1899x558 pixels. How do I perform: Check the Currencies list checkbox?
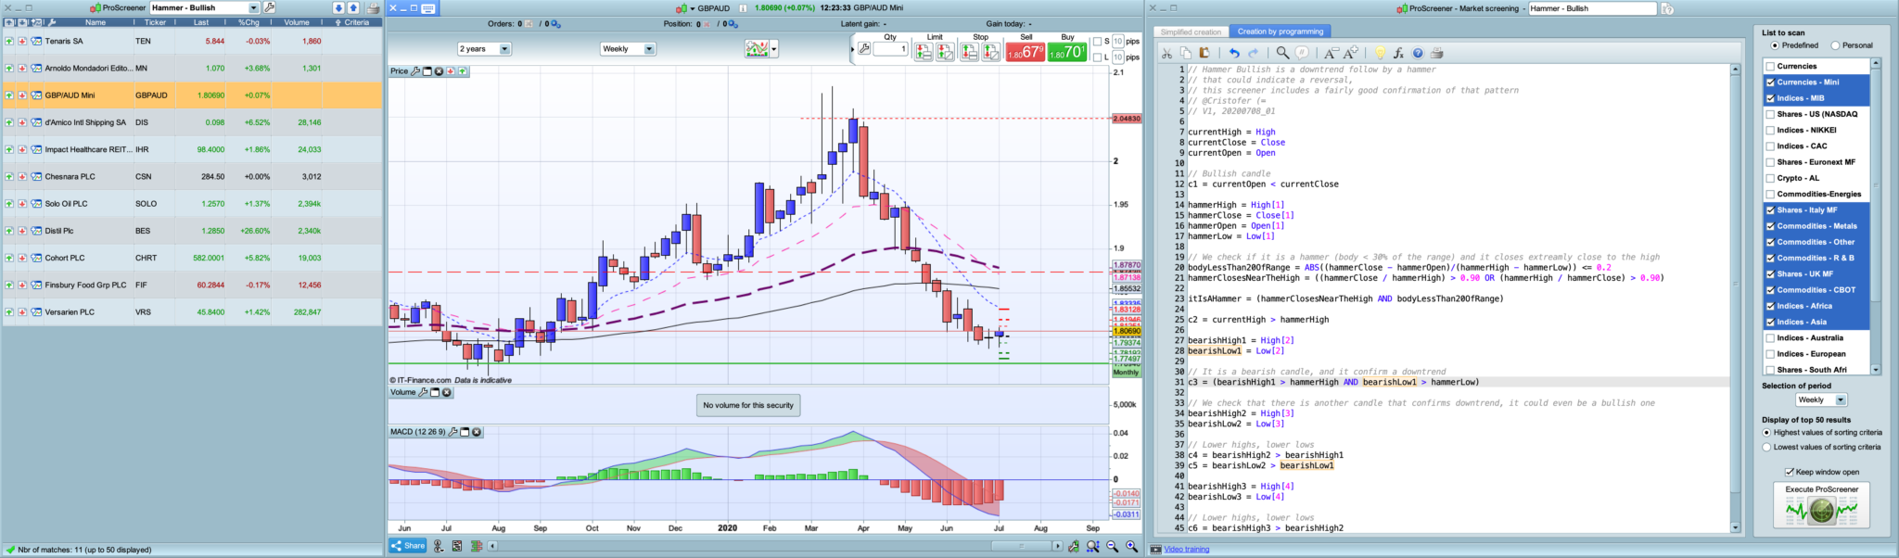(1770, 67)
